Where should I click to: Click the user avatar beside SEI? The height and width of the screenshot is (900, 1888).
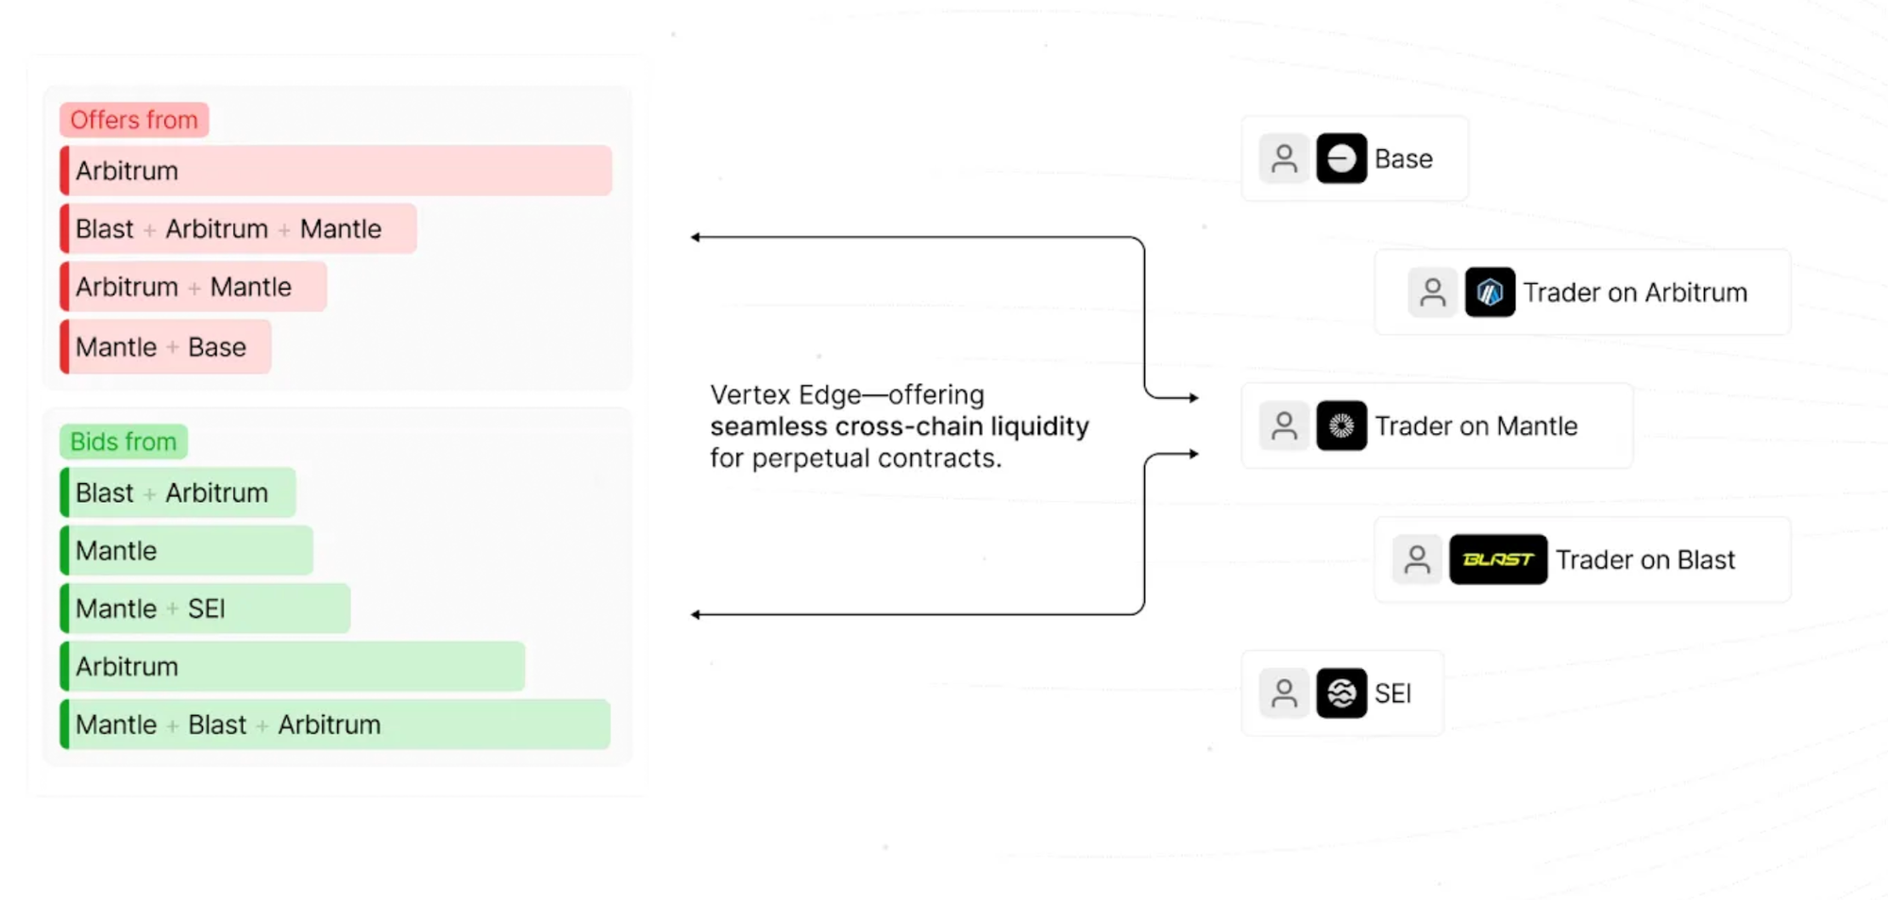(x=1284, y=693)
